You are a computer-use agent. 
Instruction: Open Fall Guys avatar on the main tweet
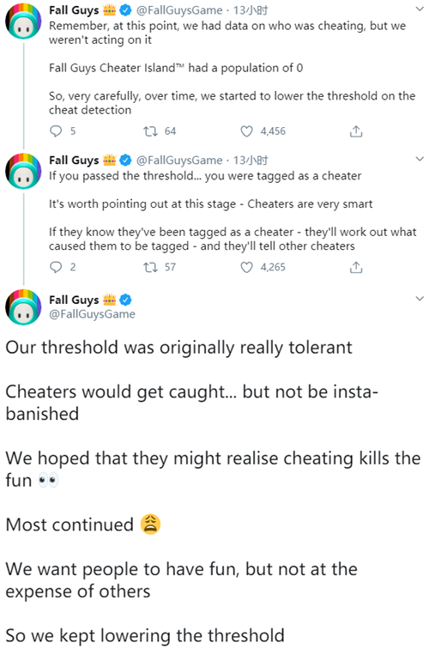pos(23,307)
